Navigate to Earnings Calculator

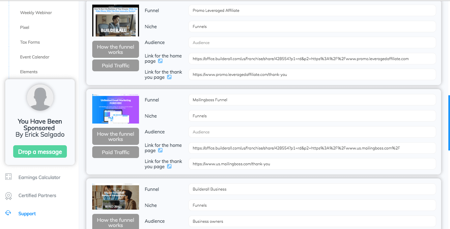tap(40, 177)
